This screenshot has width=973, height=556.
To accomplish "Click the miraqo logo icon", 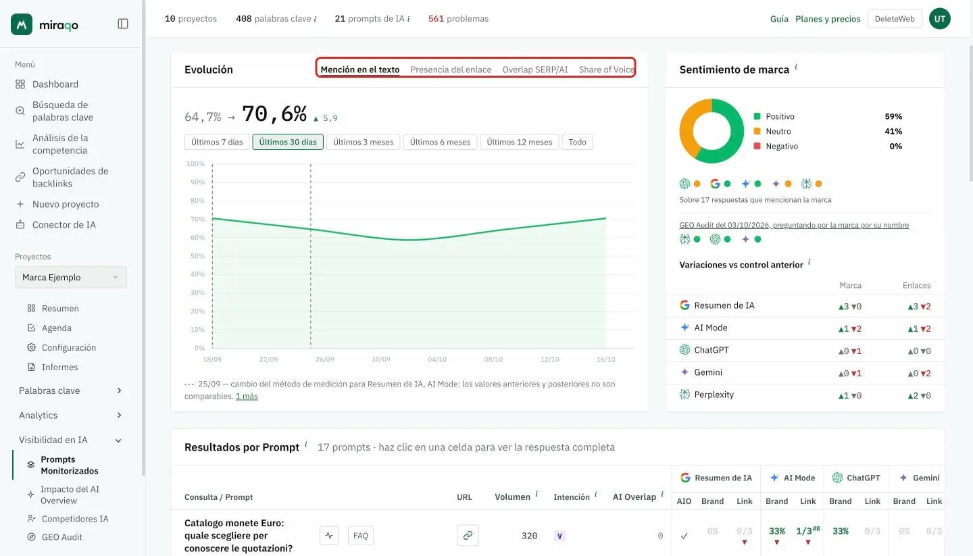I will (x=22, y=24).
